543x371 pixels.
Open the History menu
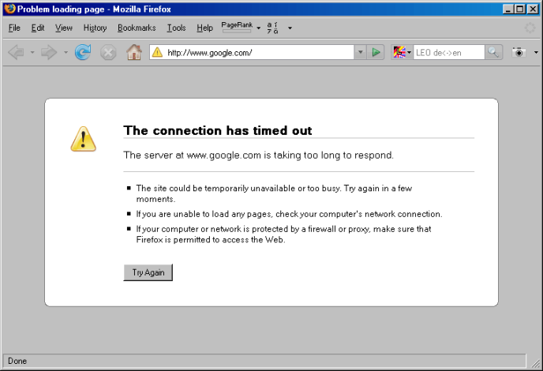[x=95, y=28]
